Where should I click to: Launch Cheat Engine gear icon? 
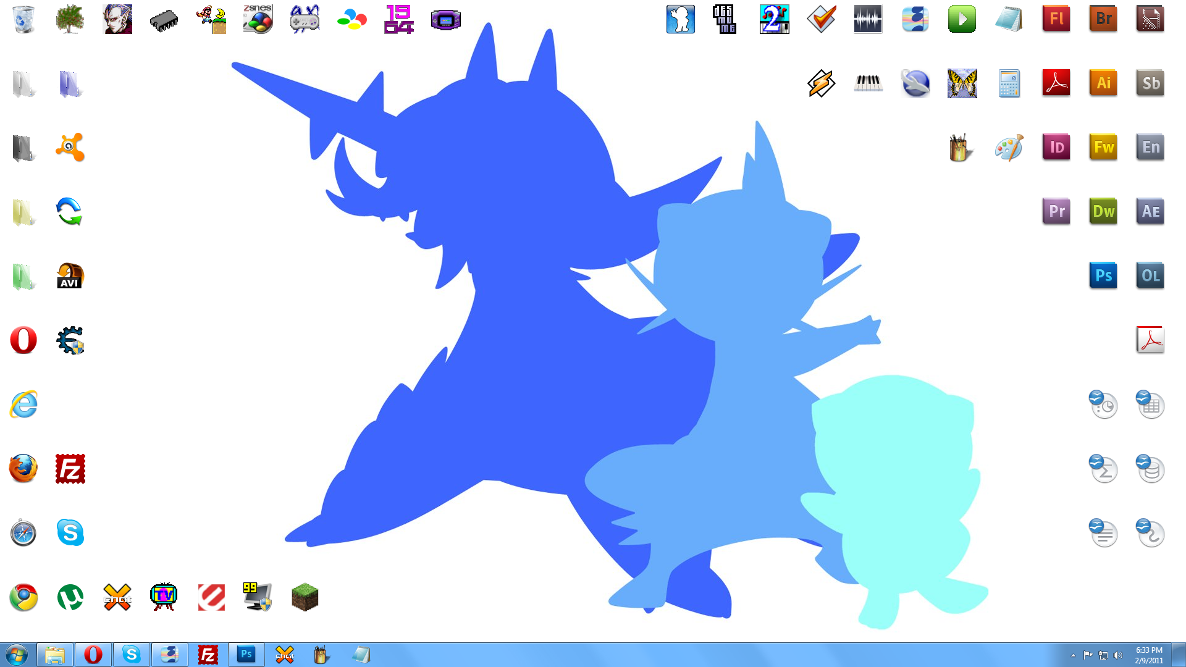(x=70, y=340)
